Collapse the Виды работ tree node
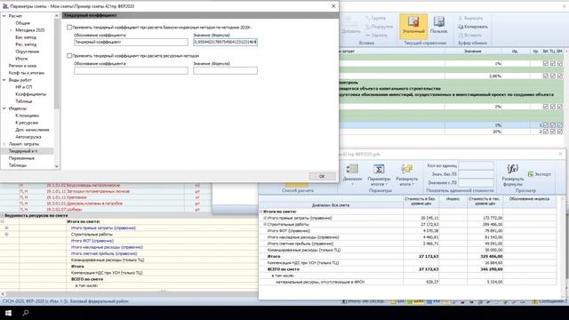Screen dimensions: 569x320 tap(4, 80)
